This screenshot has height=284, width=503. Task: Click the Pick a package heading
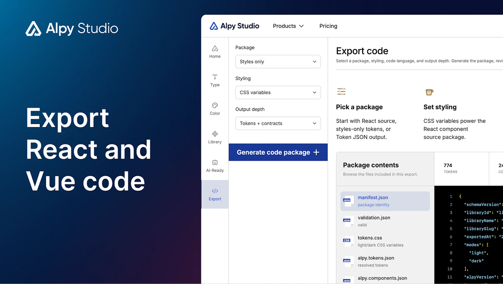pyautogui.click(x=359, y=107)
